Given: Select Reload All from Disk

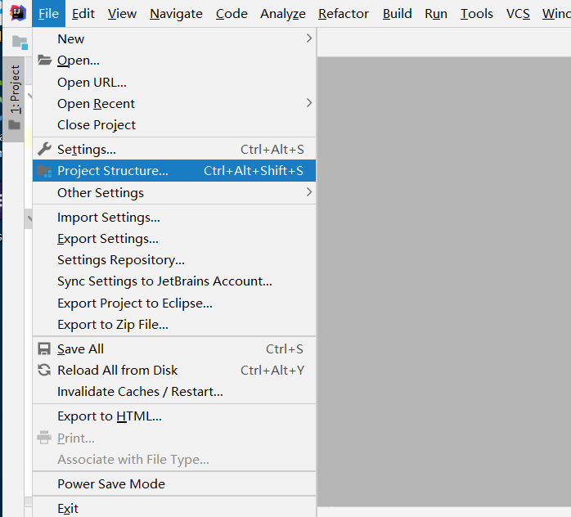Looking at the screenshot, I should [174, 370].
